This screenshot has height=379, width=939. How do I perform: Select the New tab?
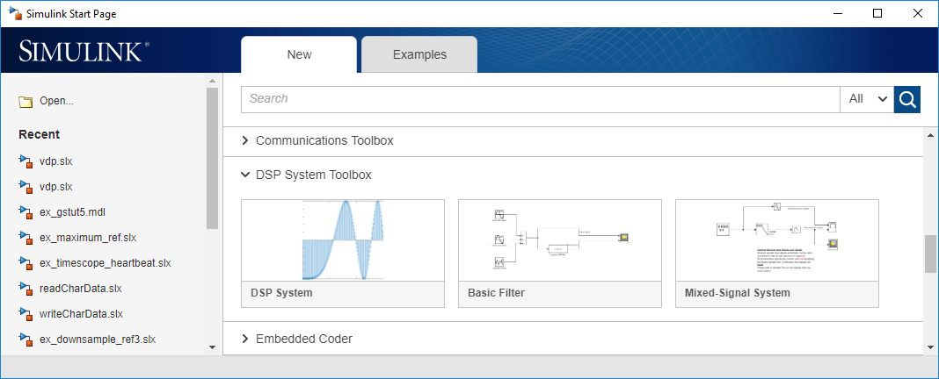click(x=299, y=54)
